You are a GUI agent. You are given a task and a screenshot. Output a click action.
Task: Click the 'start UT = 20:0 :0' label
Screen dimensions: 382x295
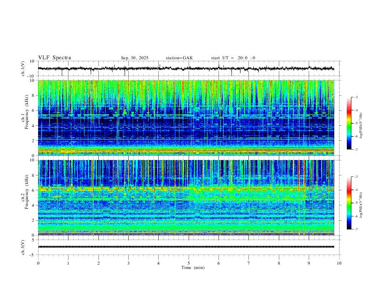tap(233, 58)
